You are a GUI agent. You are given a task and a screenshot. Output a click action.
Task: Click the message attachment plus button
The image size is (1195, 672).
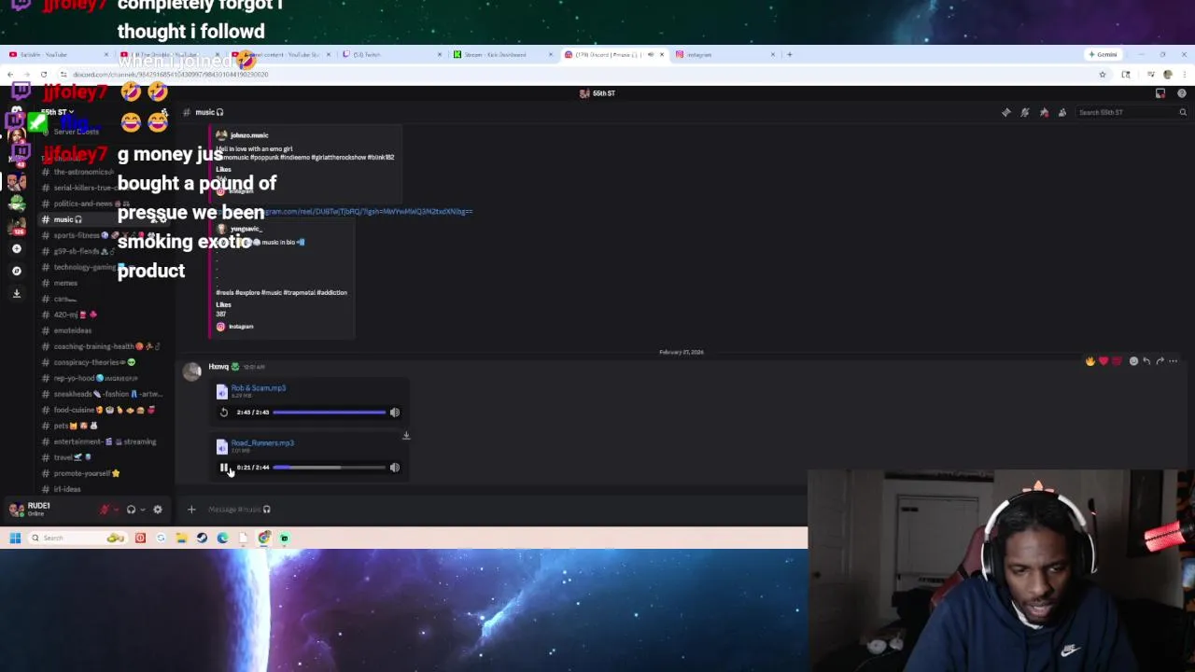pos(191,510)
